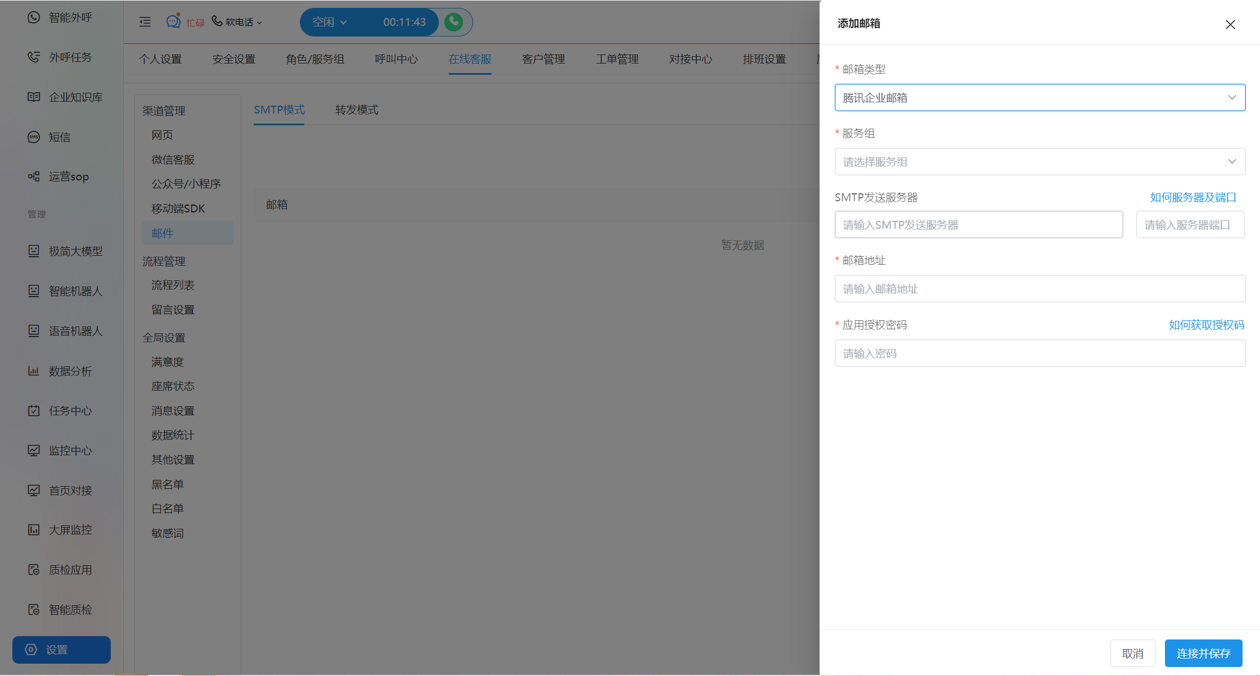Screen dimensions: 1260x676
Task: Click the 外呼任务 sidebar icon
Action: (x=34, y=57)
